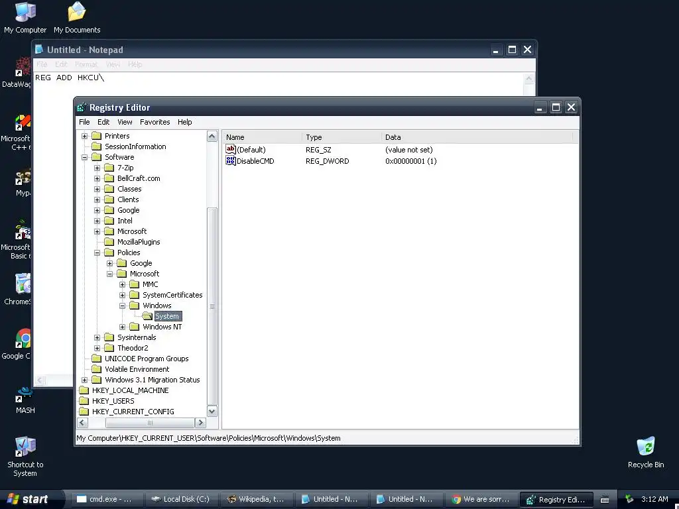
Task: Open My Documents desktop icon
Action: click(x=77, y=18)
